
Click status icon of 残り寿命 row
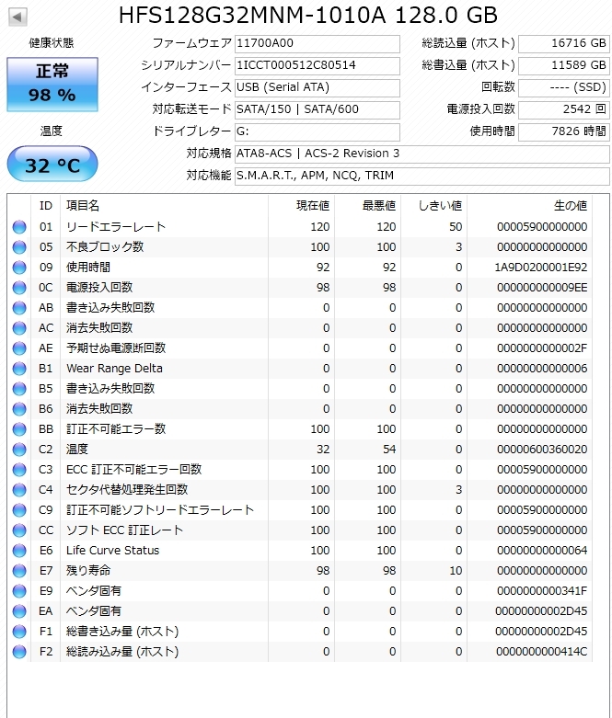[19, 571]
